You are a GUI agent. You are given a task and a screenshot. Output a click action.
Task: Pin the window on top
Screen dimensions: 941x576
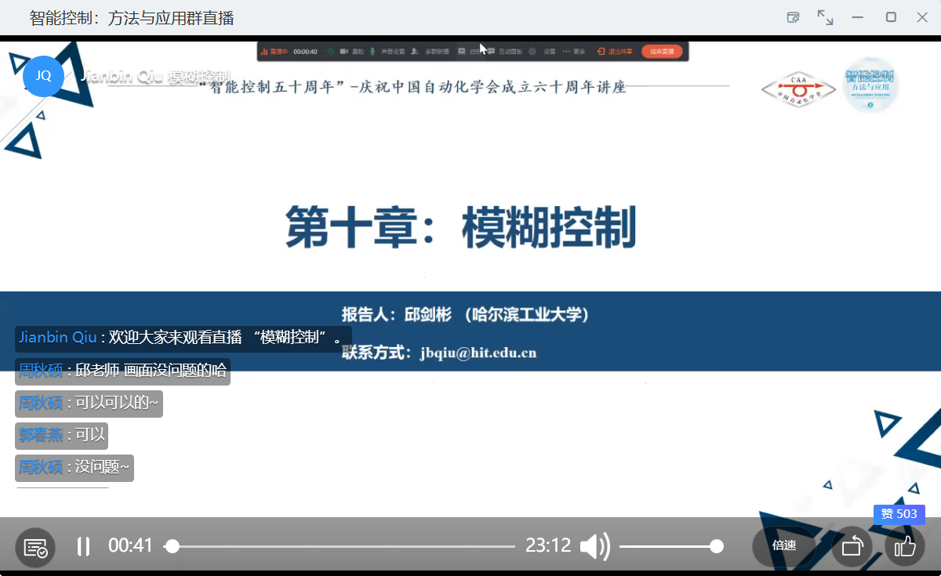[793, 17]
